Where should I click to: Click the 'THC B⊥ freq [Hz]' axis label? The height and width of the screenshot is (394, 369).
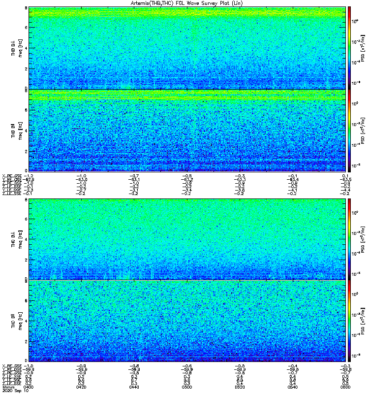(17, 239)
